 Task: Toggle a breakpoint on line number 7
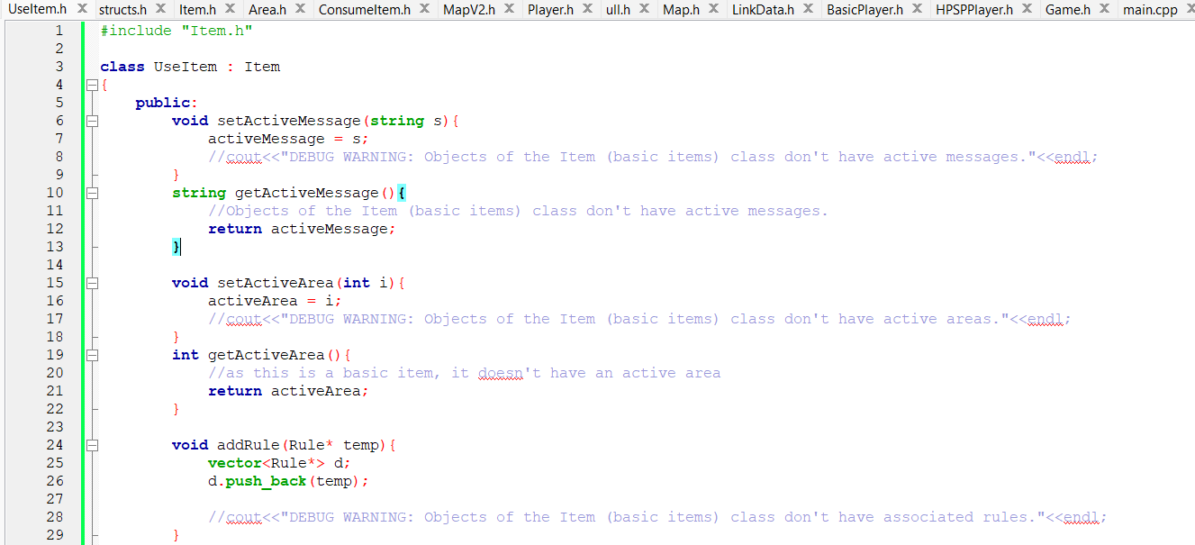pos(59,138)
